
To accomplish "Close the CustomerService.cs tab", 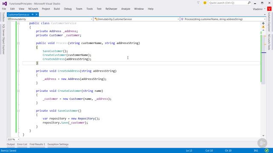I will [36, 14].
